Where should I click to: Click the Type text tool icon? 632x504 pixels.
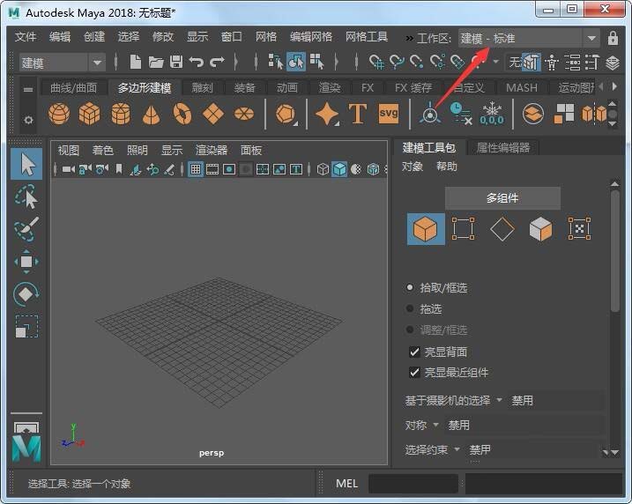pyautogui.click(x=357, y=115)
